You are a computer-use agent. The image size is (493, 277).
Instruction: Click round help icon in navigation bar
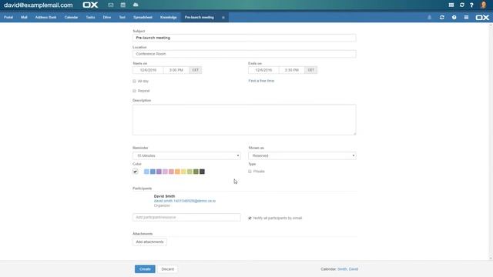pos(454,17)
